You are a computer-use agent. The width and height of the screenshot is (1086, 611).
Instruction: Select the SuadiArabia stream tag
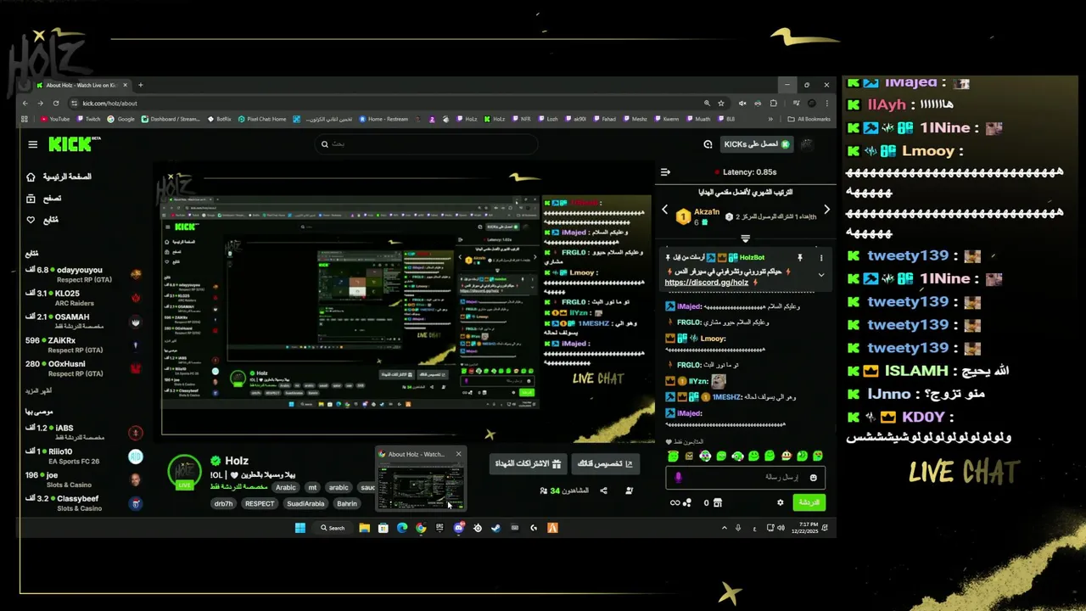(305, 503)
